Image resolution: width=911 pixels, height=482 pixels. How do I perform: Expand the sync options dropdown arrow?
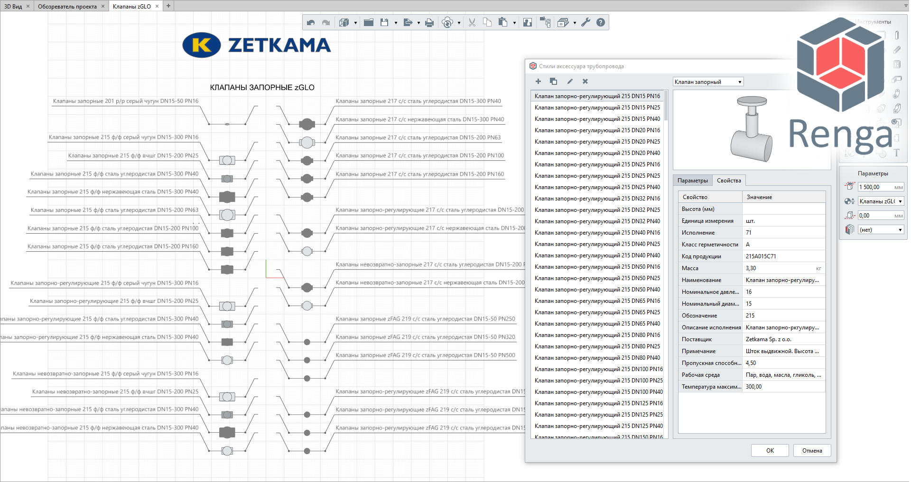tap(459, 23)
